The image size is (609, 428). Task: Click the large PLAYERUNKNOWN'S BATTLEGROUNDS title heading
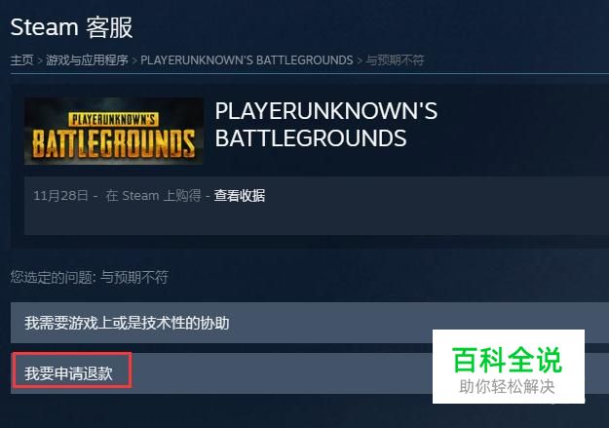coord(325,125)
